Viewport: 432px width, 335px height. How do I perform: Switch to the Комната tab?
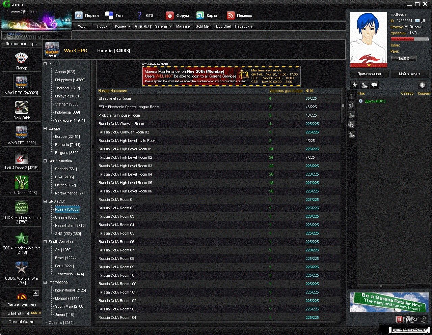pyautogui.click(x=123, y=26)
